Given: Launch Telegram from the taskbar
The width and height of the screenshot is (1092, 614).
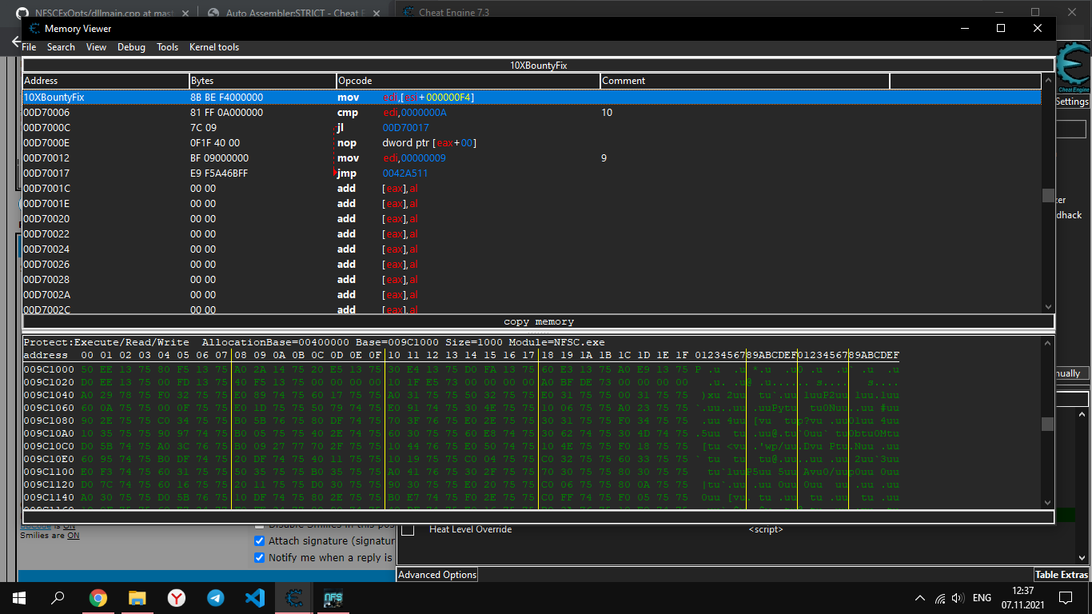Looking at the screenshot, I should coord(216,597).
